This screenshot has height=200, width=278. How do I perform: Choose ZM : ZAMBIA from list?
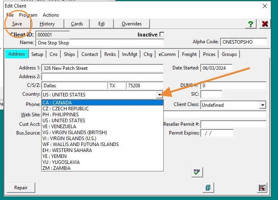[102, 168]
